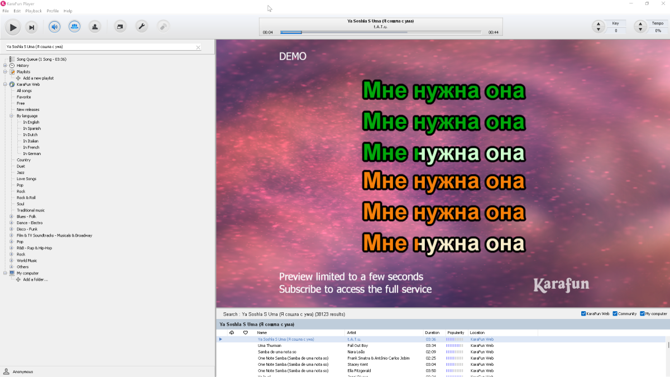Increase tempo with up arrow

[x=640, y=24]
